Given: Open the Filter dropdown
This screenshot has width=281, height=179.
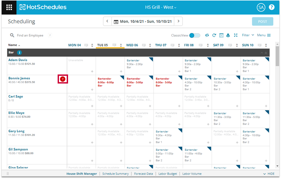Looking at the screenshot, I should 248,35.
